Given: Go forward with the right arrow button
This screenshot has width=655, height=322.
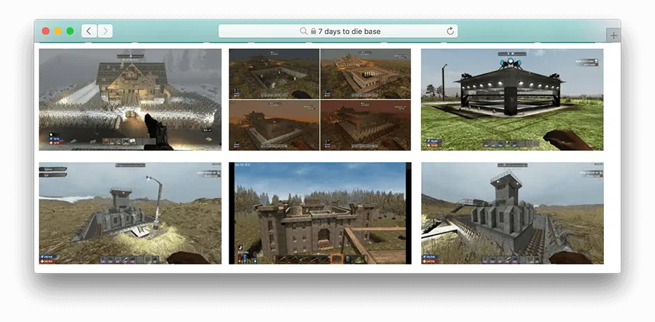Looking at the screenshot, I should (x=105, y=31).
